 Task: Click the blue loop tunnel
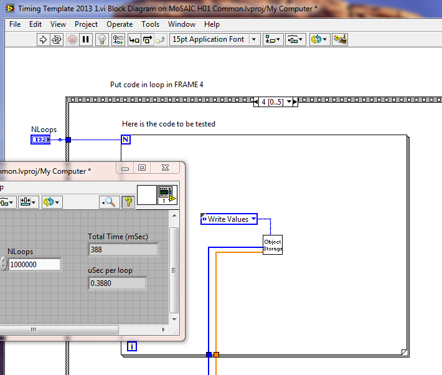point(209,354)
